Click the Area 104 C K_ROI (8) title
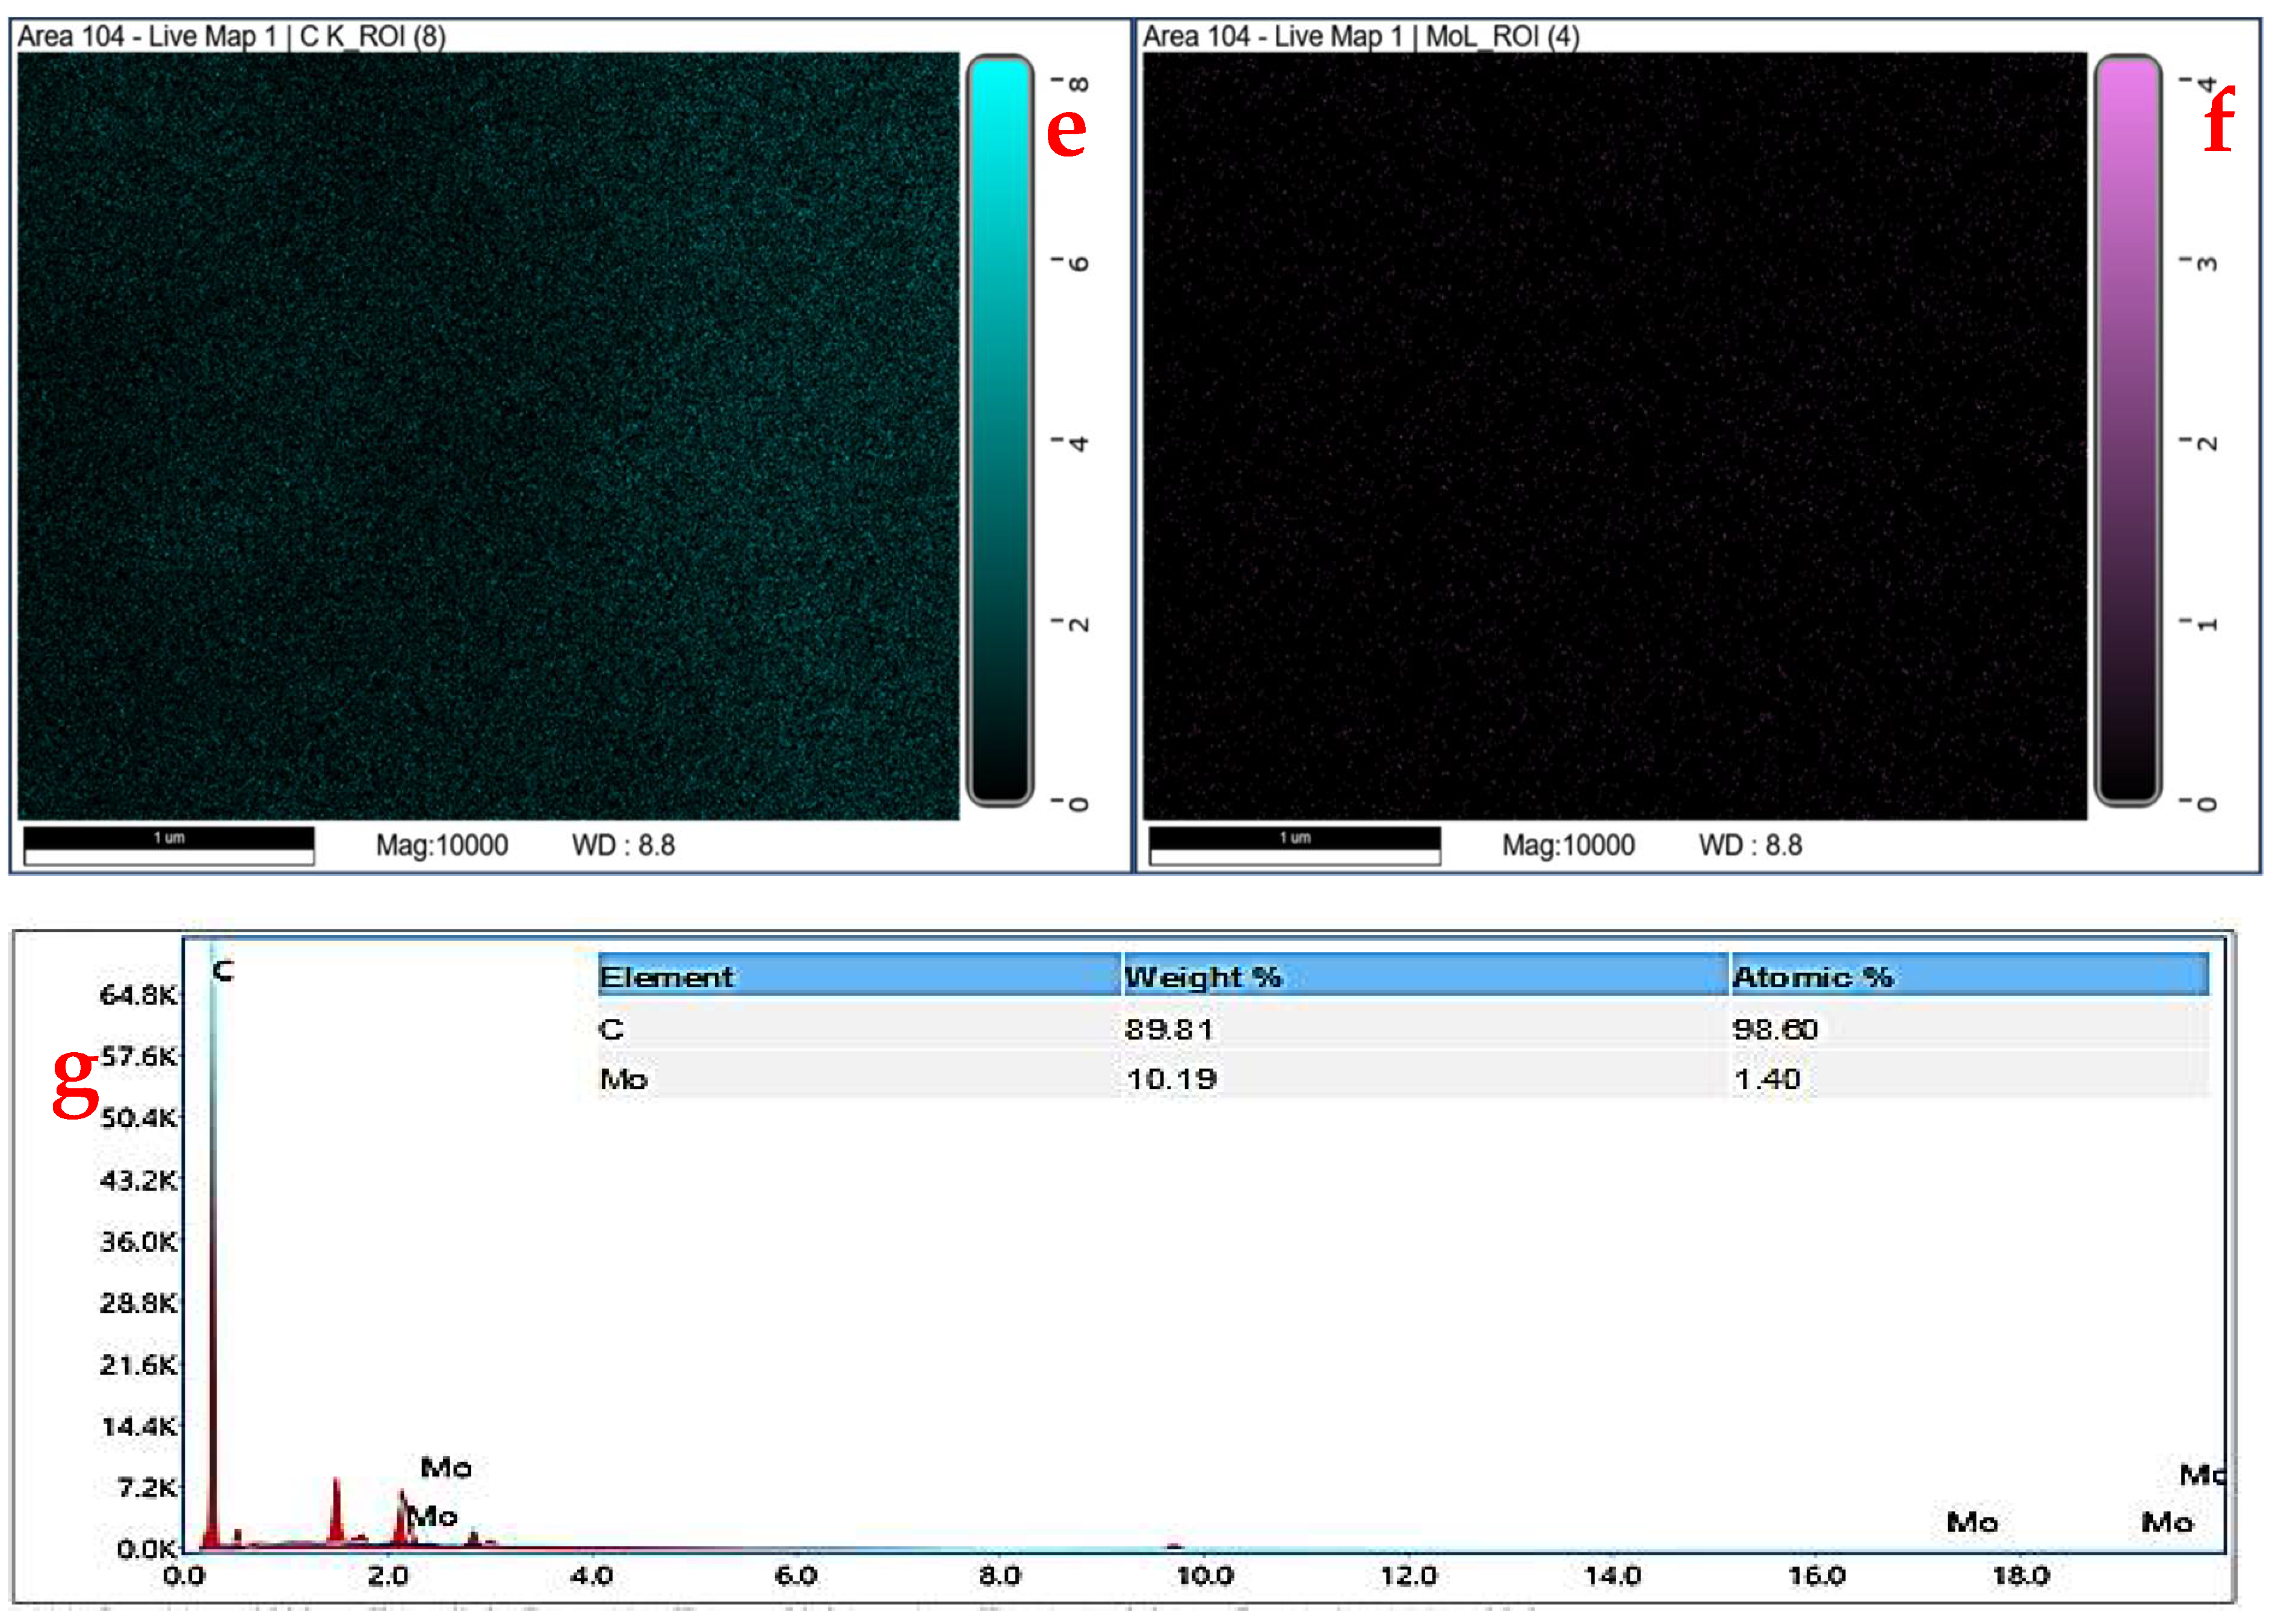The height and width of the screenshot is (1624, 2281). 232,36
